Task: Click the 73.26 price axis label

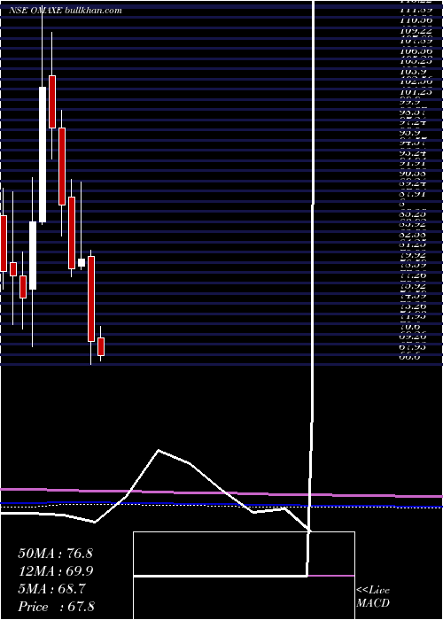Action: point(414,306)
